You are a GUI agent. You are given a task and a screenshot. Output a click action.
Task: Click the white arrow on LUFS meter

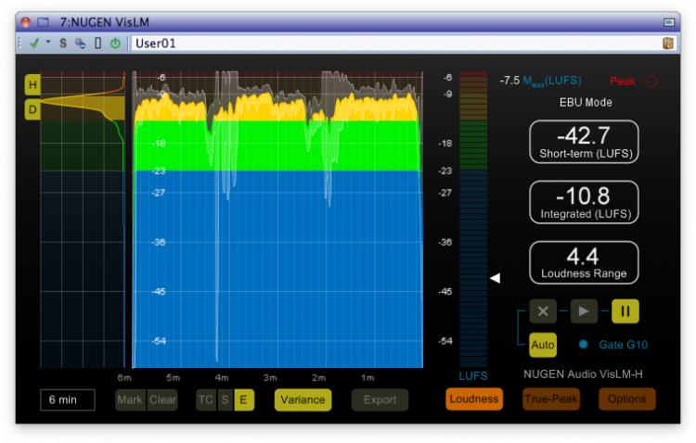496,278
